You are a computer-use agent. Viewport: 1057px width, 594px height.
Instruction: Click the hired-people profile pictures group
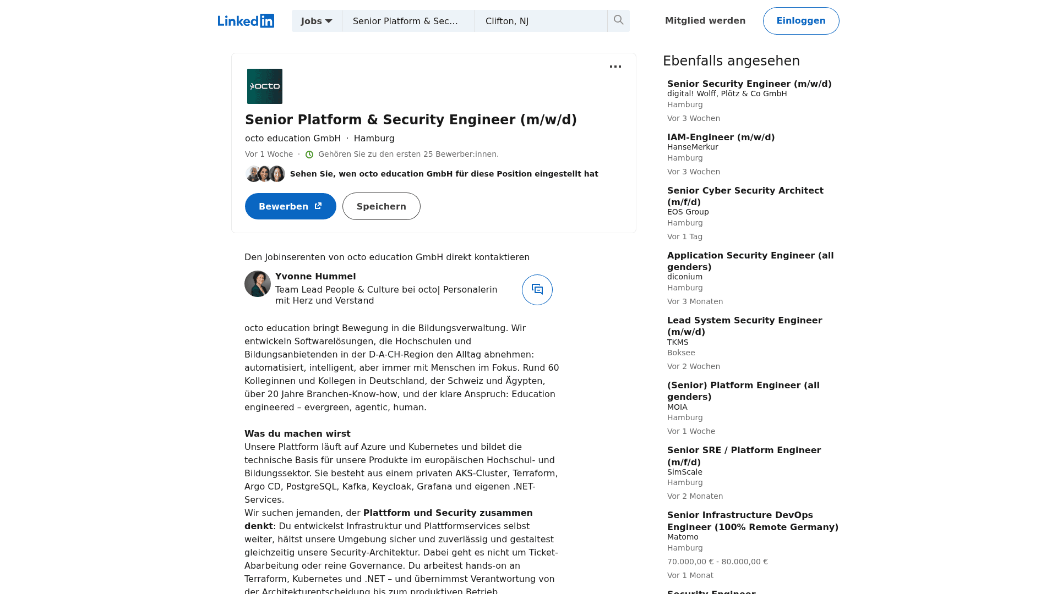click(x=265, y=174)
